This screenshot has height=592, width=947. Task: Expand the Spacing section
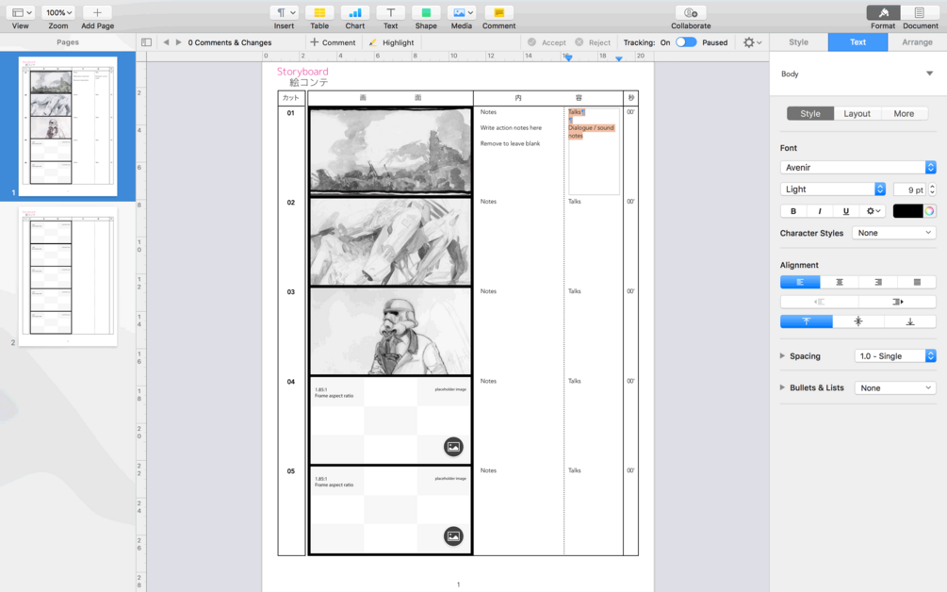(x=782, y=355)
